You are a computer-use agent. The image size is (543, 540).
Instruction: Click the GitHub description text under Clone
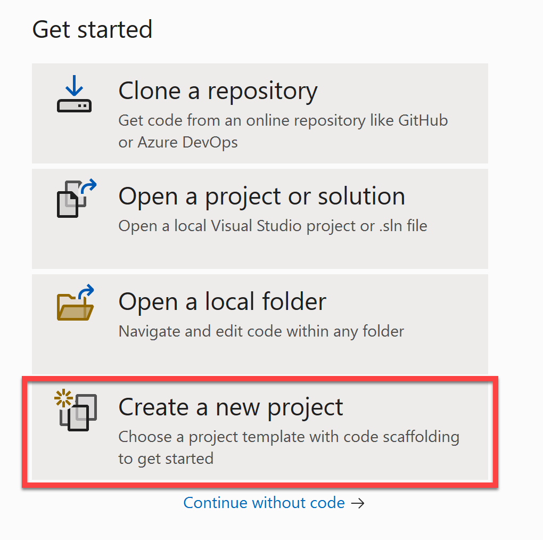coord(282,120)
